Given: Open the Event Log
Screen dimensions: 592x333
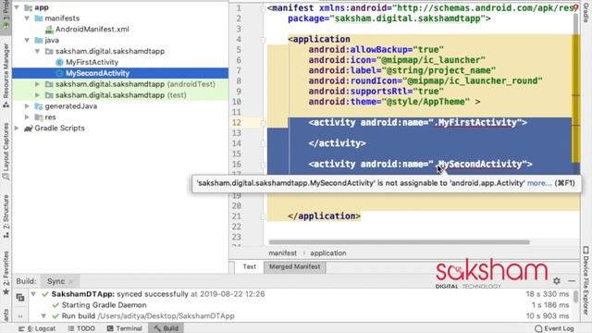Looking at the screenshot, I should (x=554, y=328).
